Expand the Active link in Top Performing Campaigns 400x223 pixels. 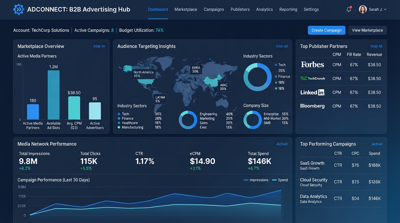pos(377,144)
